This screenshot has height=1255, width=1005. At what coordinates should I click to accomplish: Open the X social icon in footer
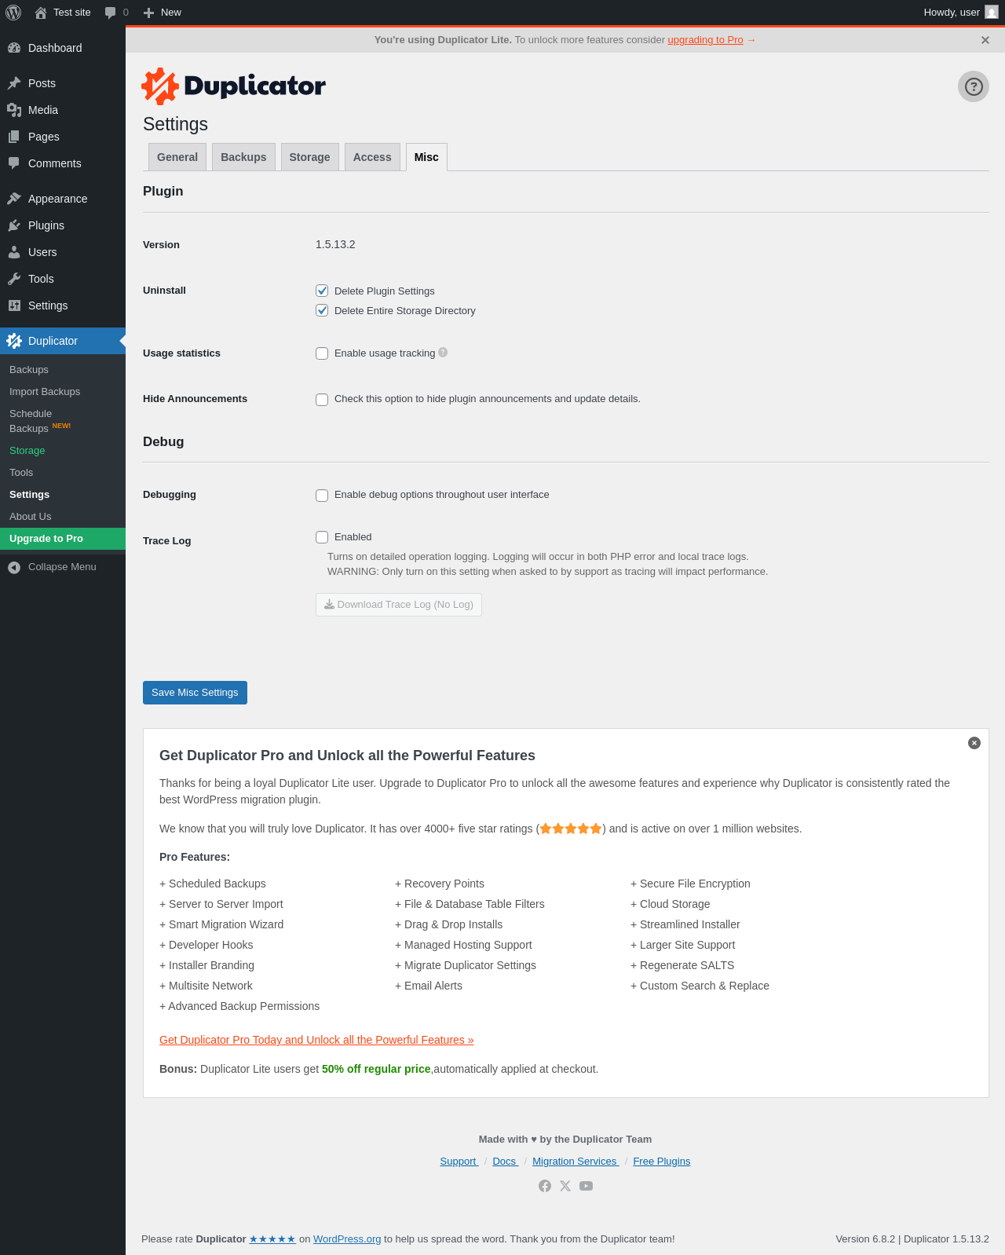(x=565, y=1186)
